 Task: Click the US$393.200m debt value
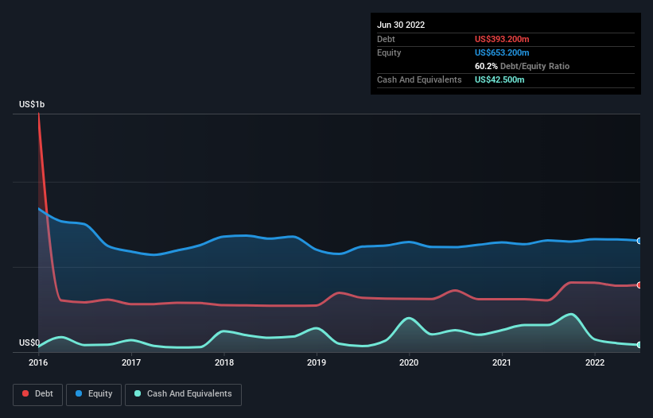[502, 39]
